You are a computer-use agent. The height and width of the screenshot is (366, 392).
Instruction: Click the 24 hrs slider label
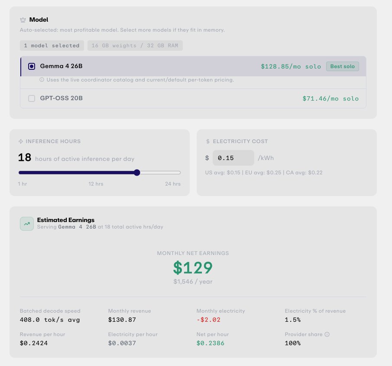[173, 184]
